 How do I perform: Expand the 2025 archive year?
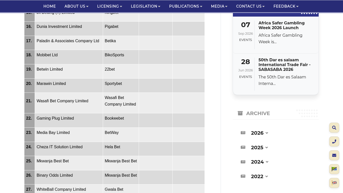tap(260, 148)
